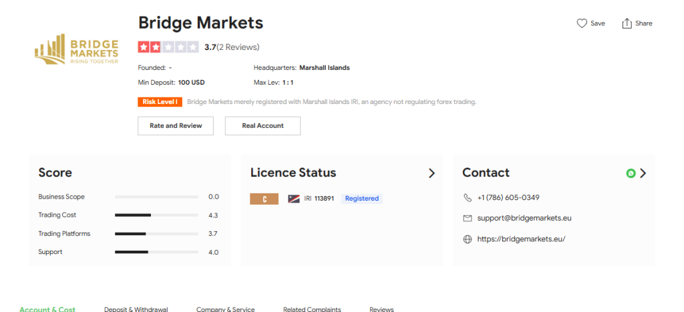Open the green WhatsApp contact icon
684x312 pixels.
coord(631,173)
